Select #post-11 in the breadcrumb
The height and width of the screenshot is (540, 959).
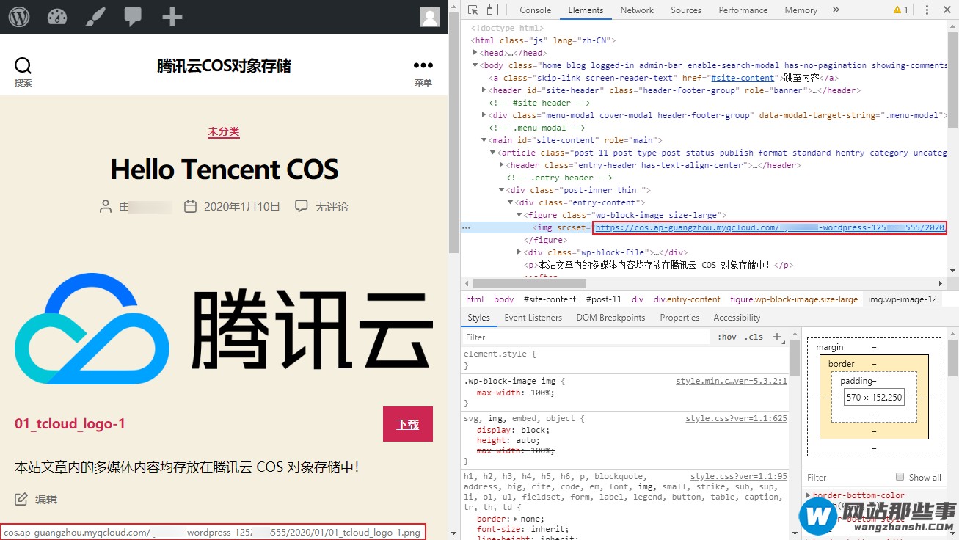tap(603, 299)
